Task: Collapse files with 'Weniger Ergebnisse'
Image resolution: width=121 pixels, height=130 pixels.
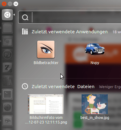Action: click(x=110, y=87)
